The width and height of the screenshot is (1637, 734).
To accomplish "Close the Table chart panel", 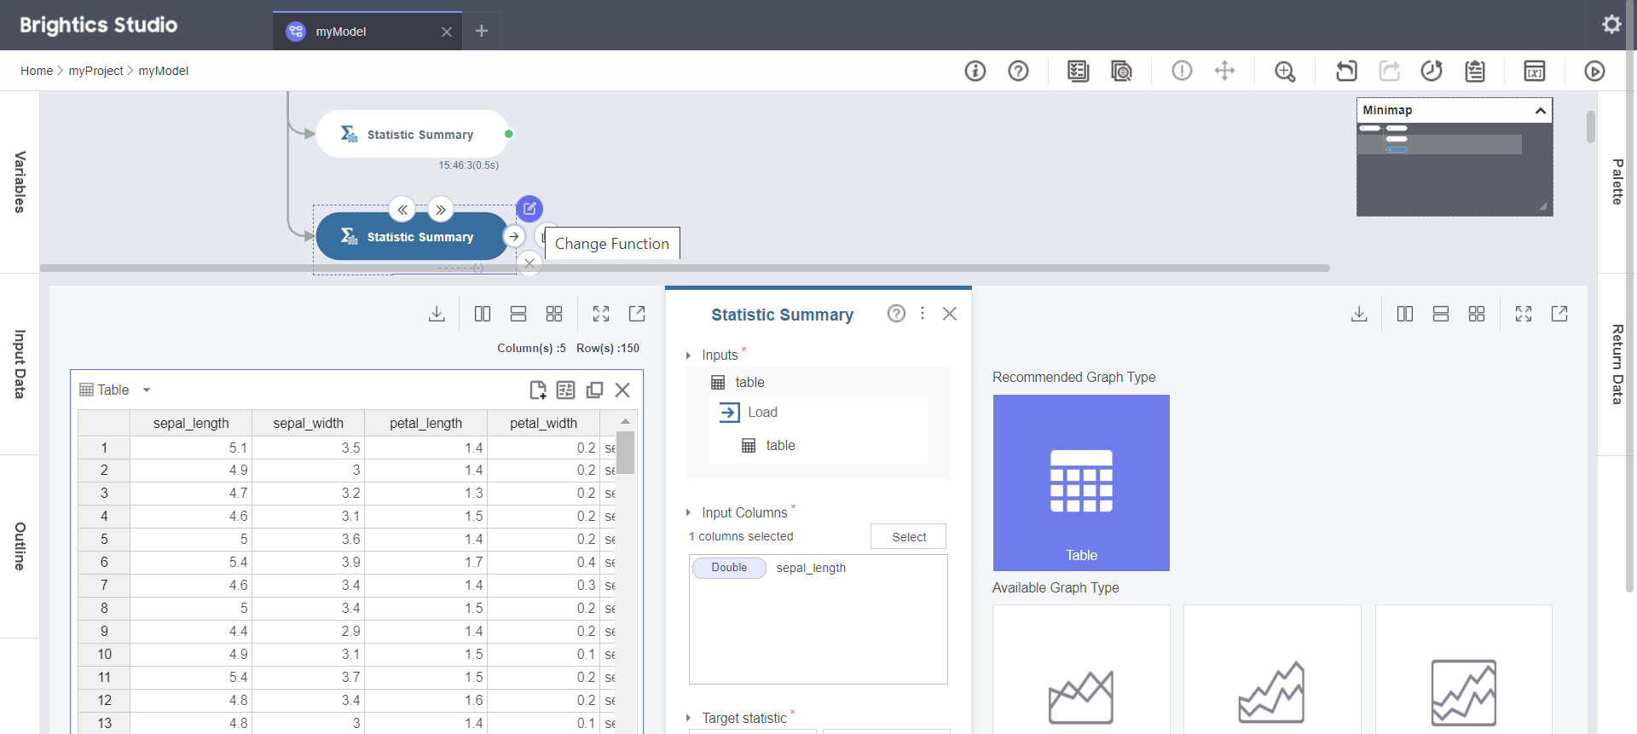I will click(622, 390).
